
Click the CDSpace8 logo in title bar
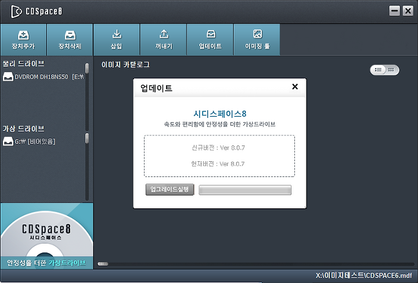[x=36, y=12]
